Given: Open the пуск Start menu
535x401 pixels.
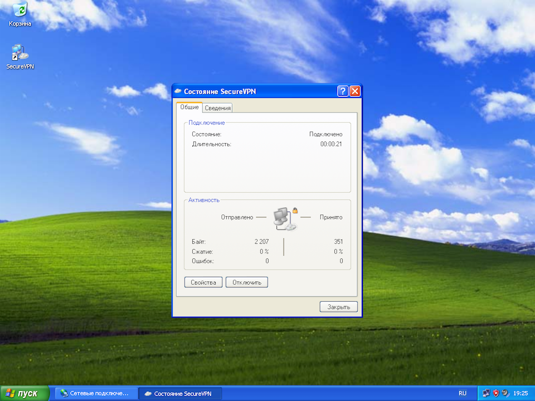Looking at the screenshot, I should click(x=25, y=394).
